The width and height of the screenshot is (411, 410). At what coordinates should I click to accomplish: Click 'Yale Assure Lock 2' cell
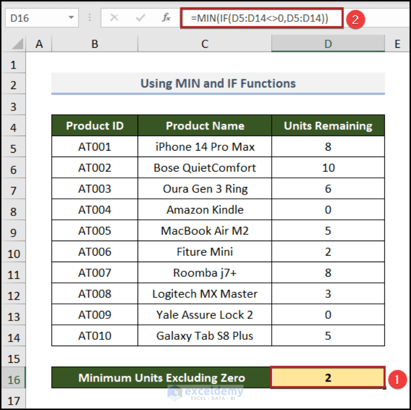coord(205,315)
